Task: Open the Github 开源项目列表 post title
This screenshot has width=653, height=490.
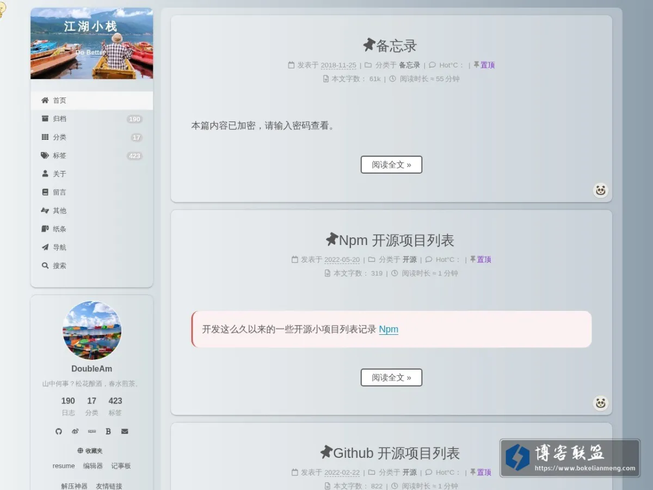Action: coord(396,453)
